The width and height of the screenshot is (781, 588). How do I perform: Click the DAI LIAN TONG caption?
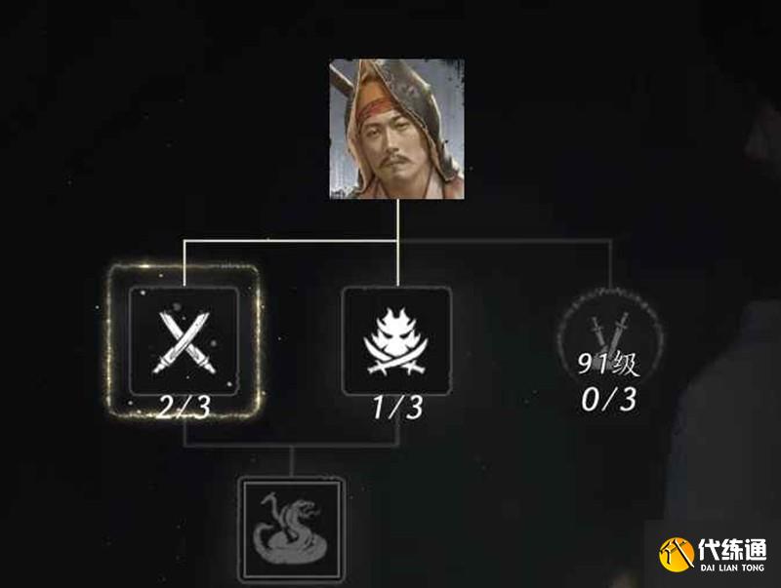tap(731, 568)
